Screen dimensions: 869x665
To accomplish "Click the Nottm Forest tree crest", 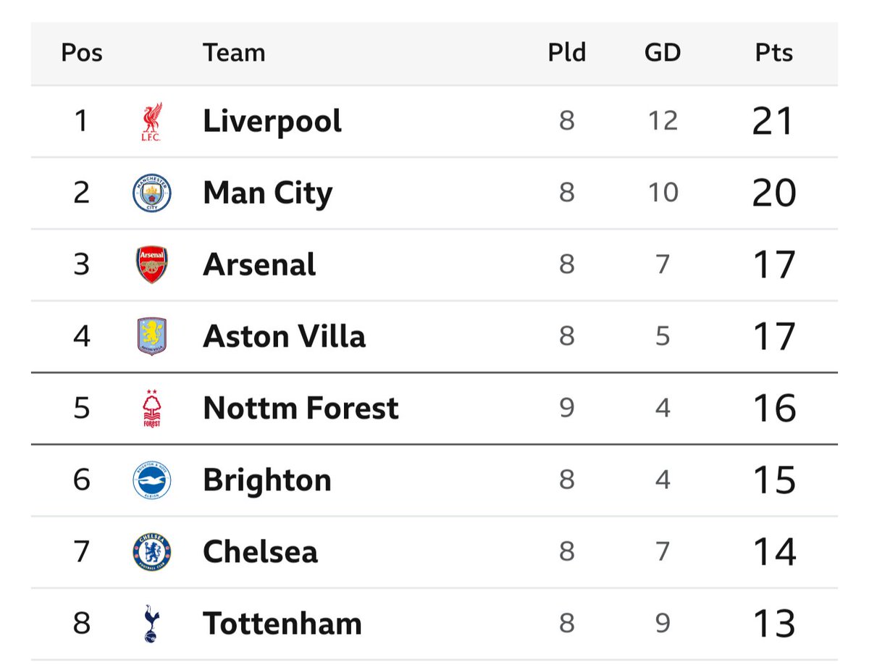I will [x=152, y=408].
